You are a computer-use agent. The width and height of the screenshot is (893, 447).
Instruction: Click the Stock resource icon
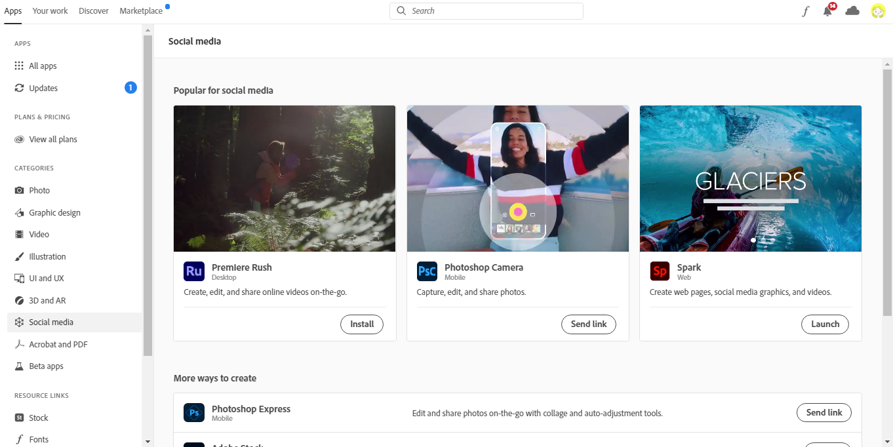click(x=19, y=418)
